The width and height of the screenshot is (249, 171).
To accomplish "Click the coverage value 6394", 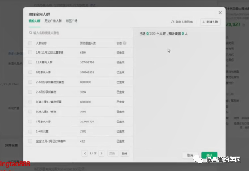I will click(x=83, y=52).
